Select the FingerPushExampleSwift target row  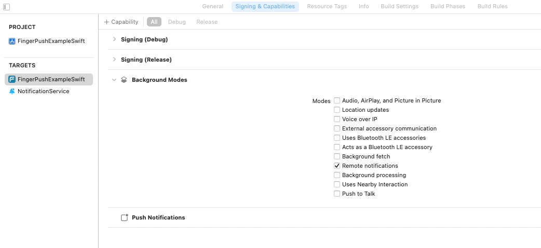(49, 79)
